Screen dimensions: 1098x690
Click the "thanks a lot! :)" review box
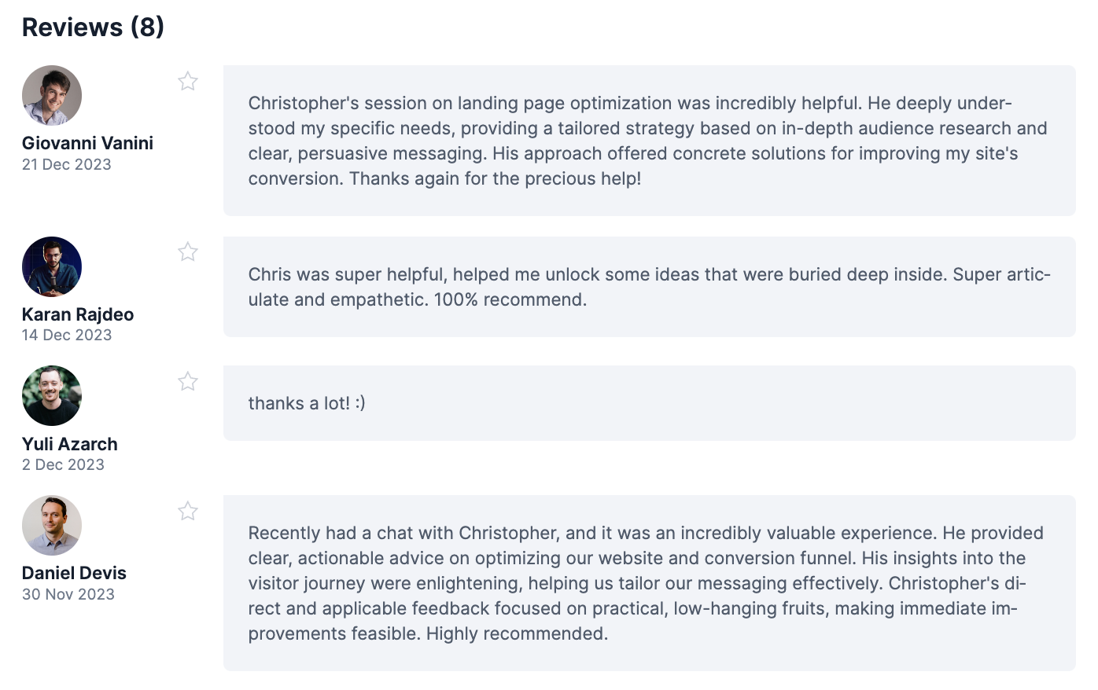(x=650, y=403)
